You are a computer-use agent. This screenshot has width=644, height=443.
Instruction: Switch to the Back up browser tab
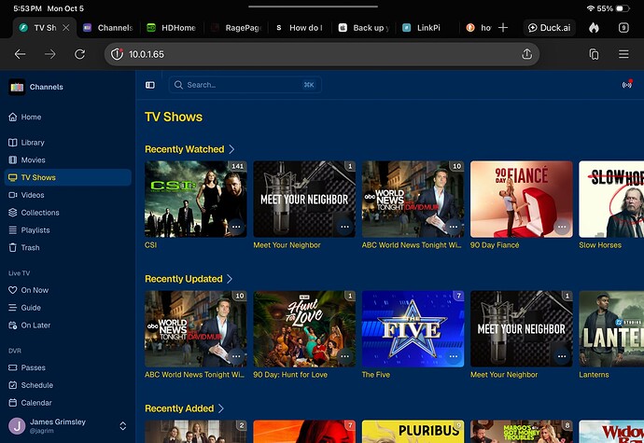[363, 27]
